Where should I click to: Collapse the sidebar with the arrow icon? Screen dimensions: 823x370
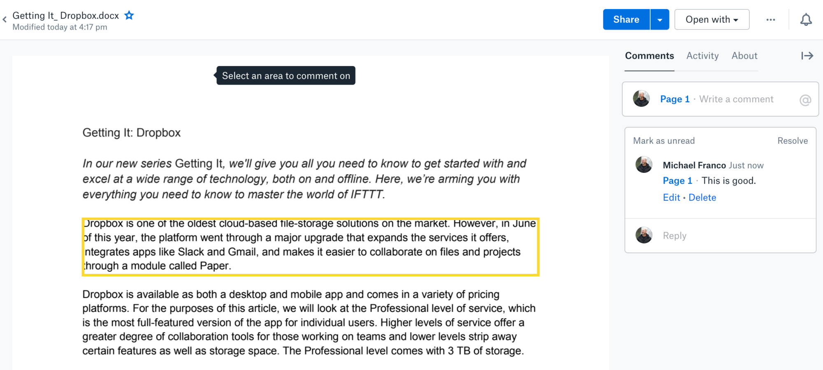point(807,56)
